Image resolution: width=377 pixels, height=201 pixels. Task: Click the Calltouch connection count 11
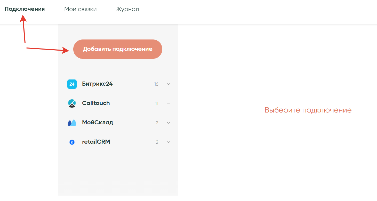click(x=157, y=103)
